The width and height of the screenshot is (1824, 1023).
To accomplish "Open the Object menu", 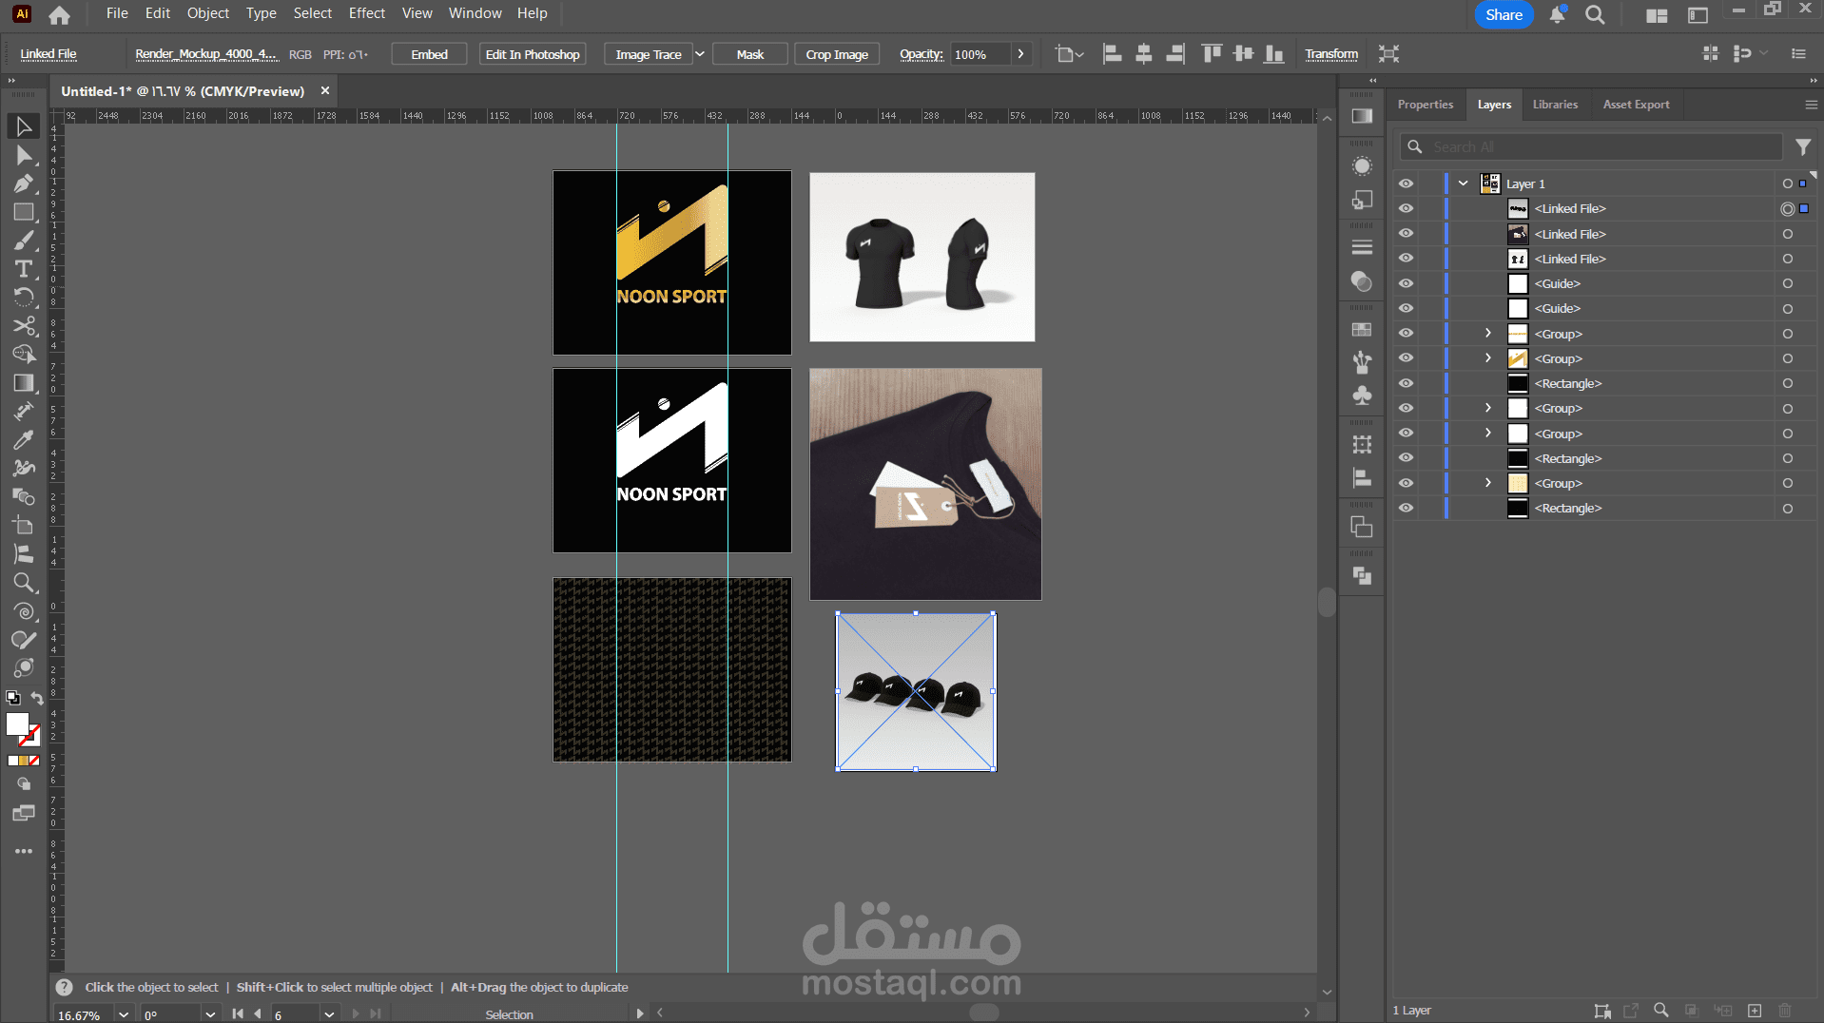I will [x=208, y=13].
